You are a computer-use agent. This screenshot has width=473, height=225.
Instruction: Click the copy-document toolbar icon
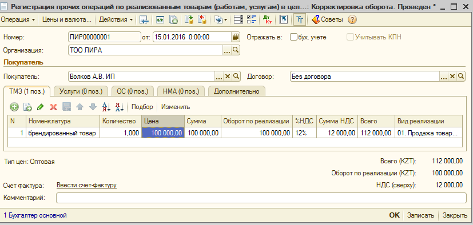(173, 20)
